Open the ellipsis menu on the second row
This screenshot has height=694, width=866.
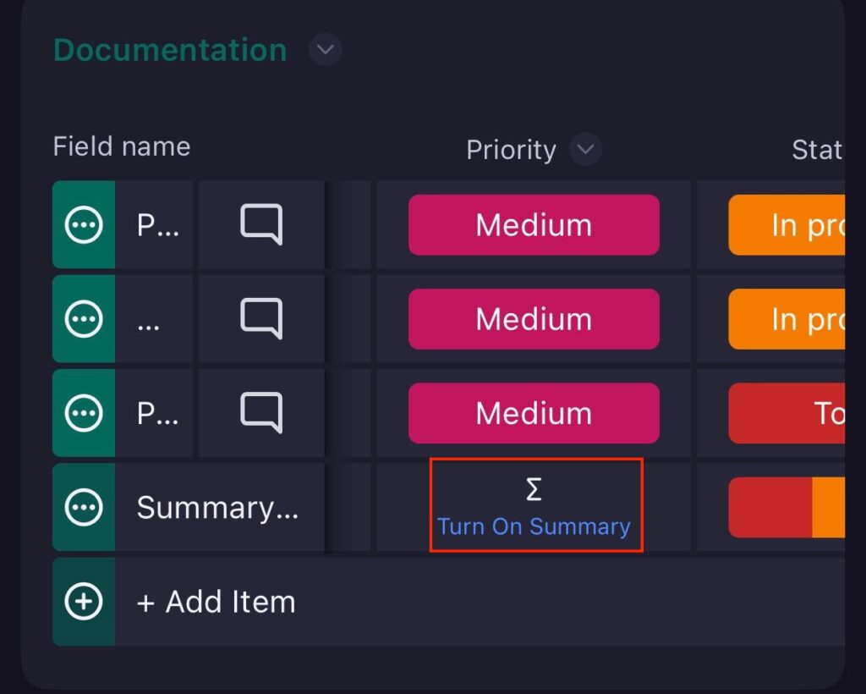pos(82,319)
